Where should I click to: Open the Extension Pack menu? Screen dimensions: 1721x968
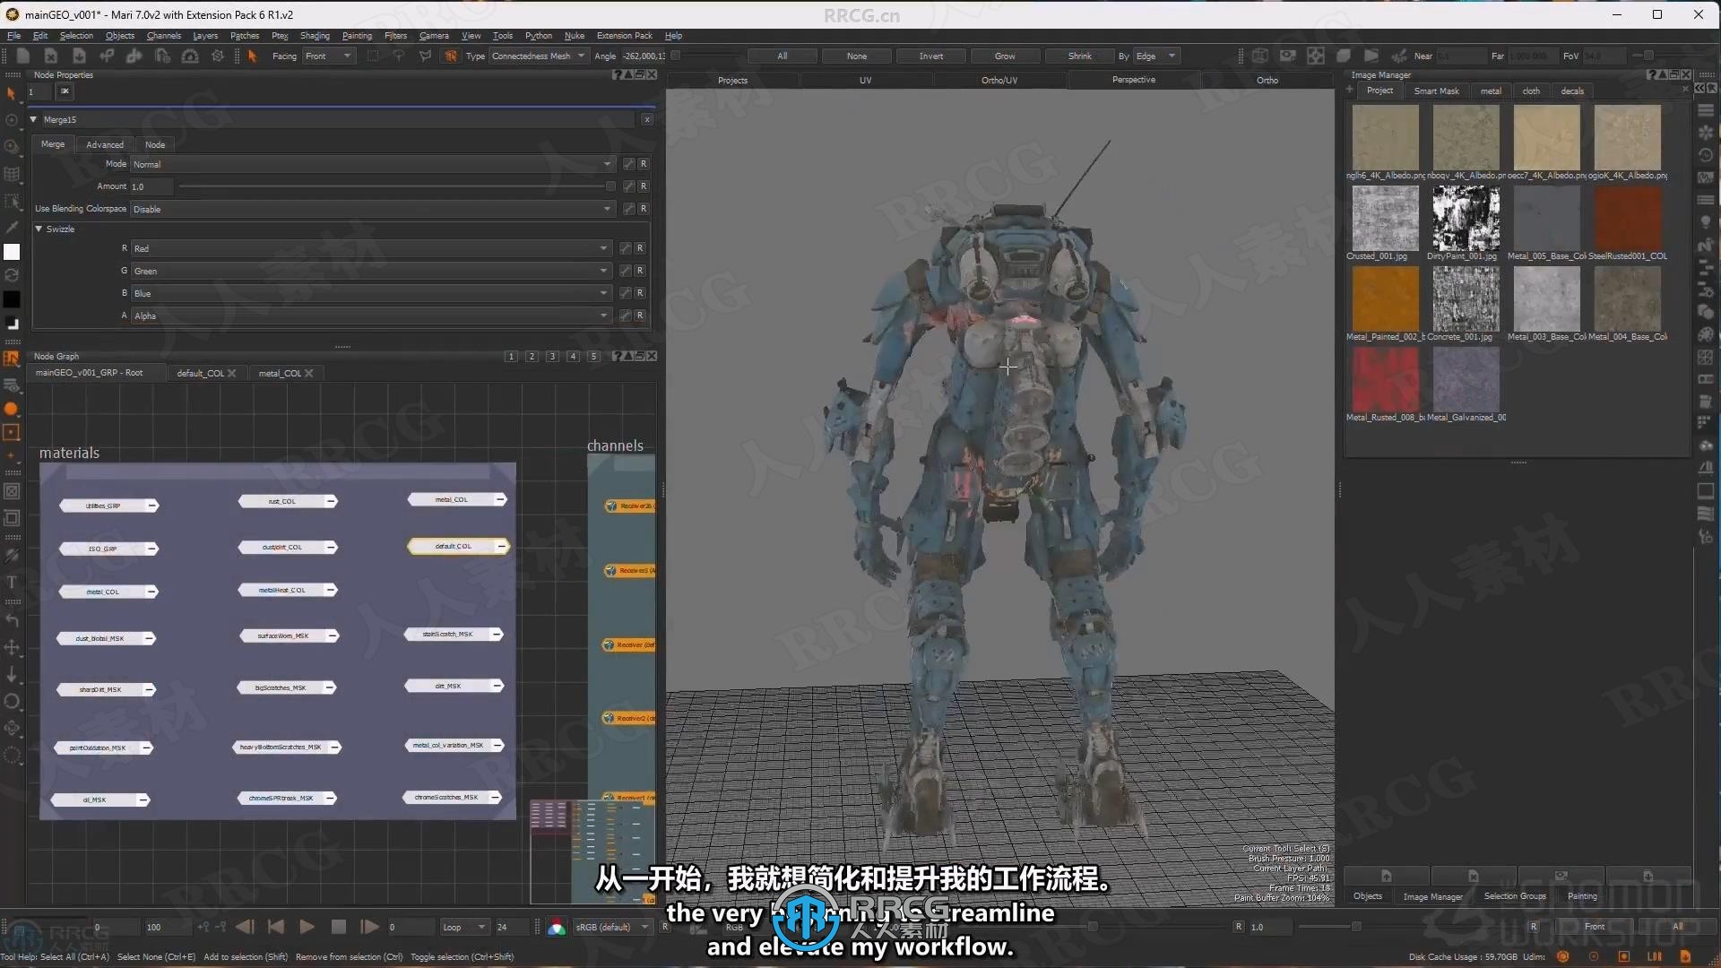[x=625, y=36]
